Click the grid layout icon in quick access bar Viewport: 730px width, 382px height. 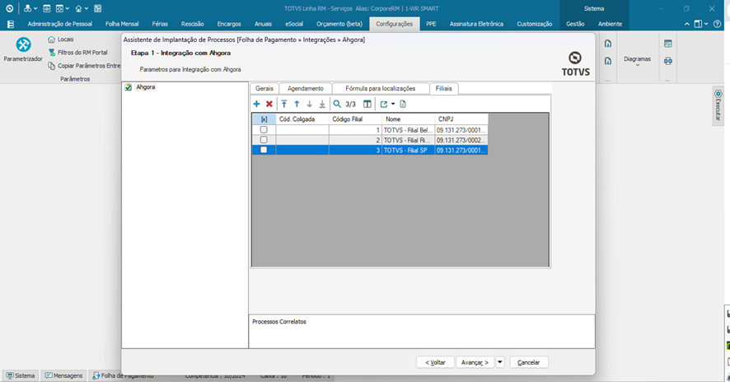tap(98, 8)
